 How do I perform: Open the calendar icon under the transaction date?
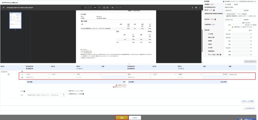8,74
